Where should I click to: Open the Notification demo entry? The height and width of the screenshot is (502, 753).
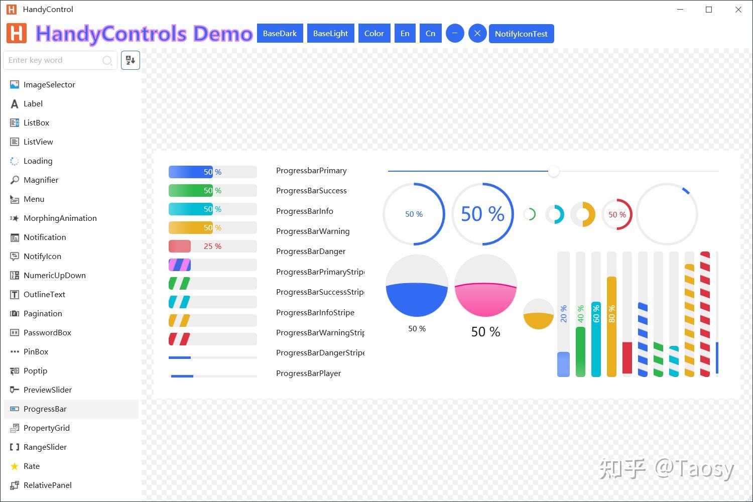click(x=71, y=237)
